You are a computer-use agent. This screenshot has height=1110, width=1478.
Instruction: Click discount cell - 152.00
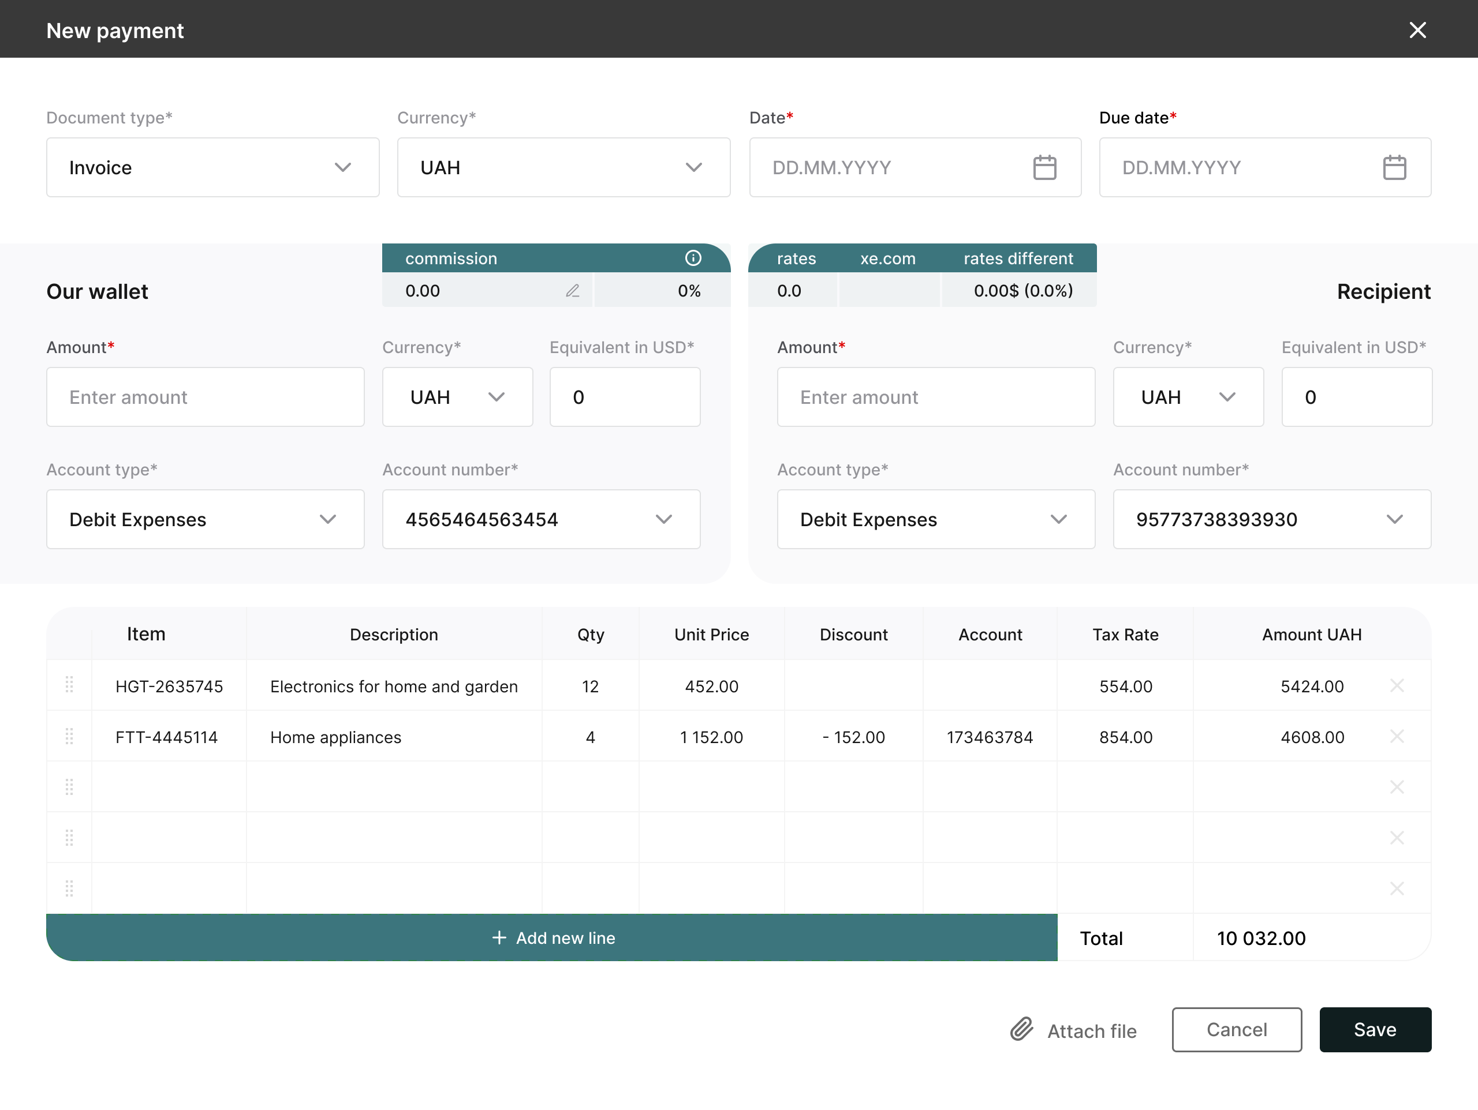click(853, 737)
